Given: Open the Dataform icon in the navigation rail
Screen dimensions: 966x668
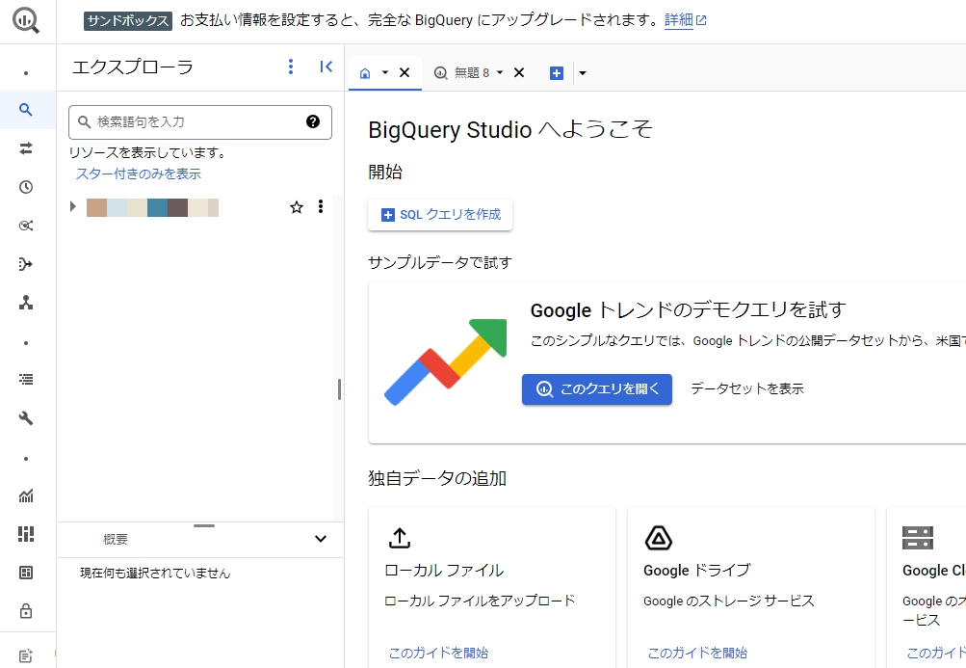Looking at the screenshot, I should coord(28,302).
